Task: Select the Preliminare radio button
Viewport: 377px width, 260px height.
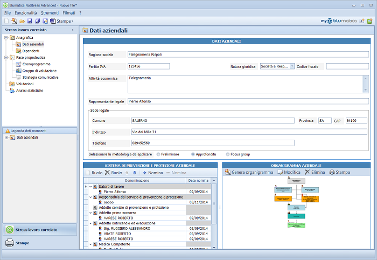Action: [x=158, y=154]
